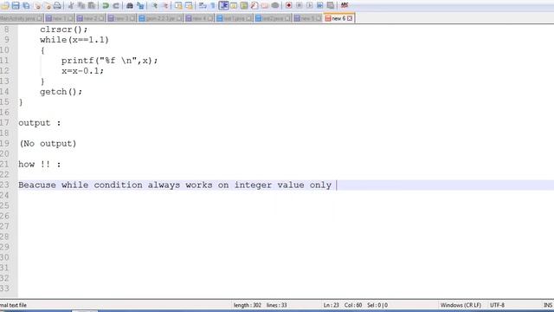Click the Close All documents toolbar icon

[47, 6]
